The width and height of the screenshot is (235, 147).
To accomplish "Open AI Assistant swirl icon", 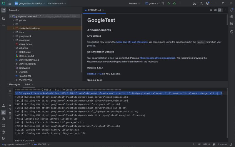I will coord(232,17).
